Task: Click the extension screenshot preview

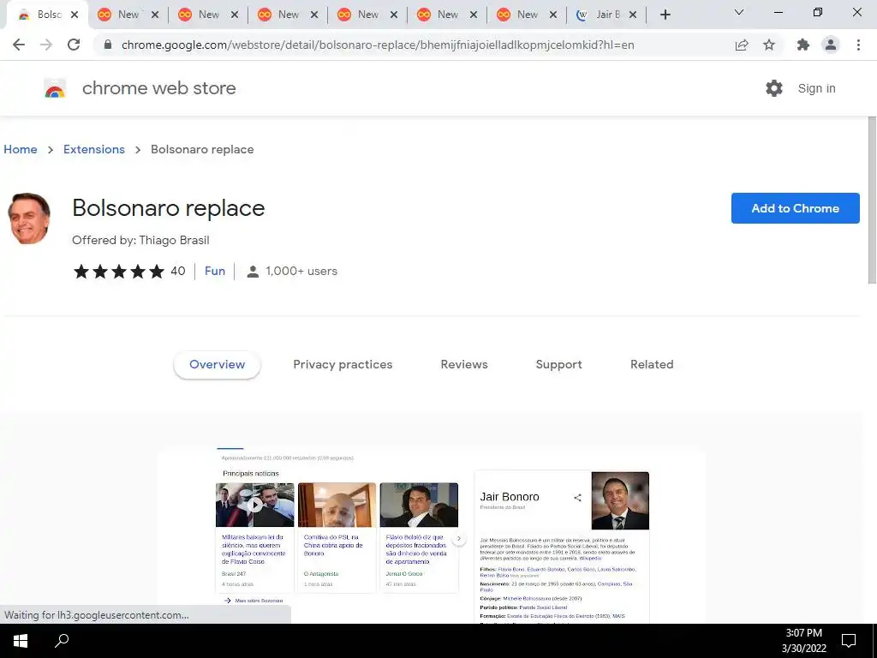Action: click(432, 536)
